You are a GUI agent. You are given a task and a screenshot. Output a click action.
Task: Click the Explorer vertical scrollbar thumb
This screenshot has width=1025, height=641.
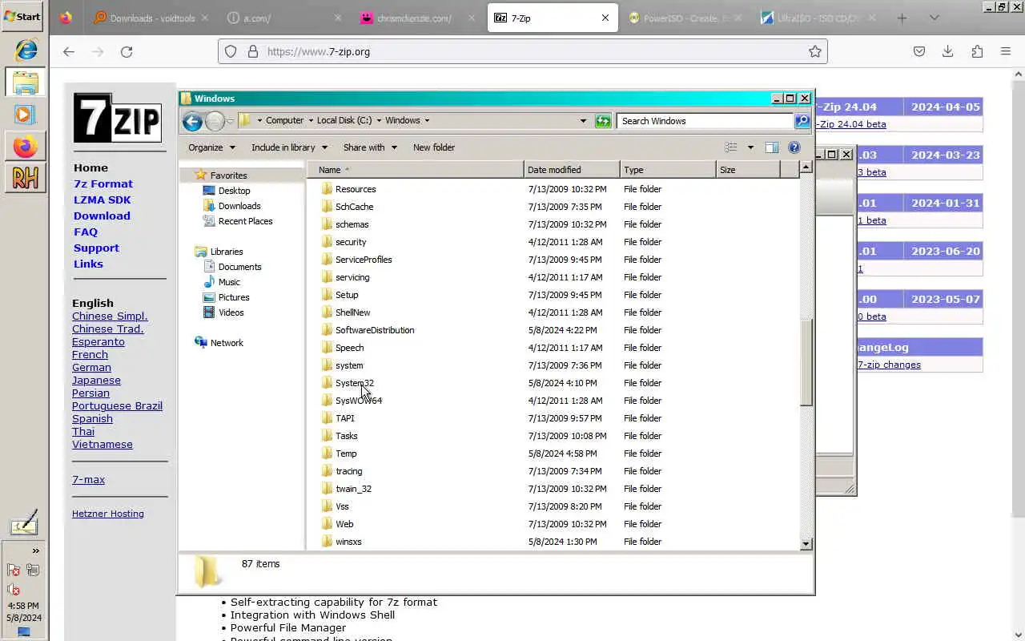806,362
